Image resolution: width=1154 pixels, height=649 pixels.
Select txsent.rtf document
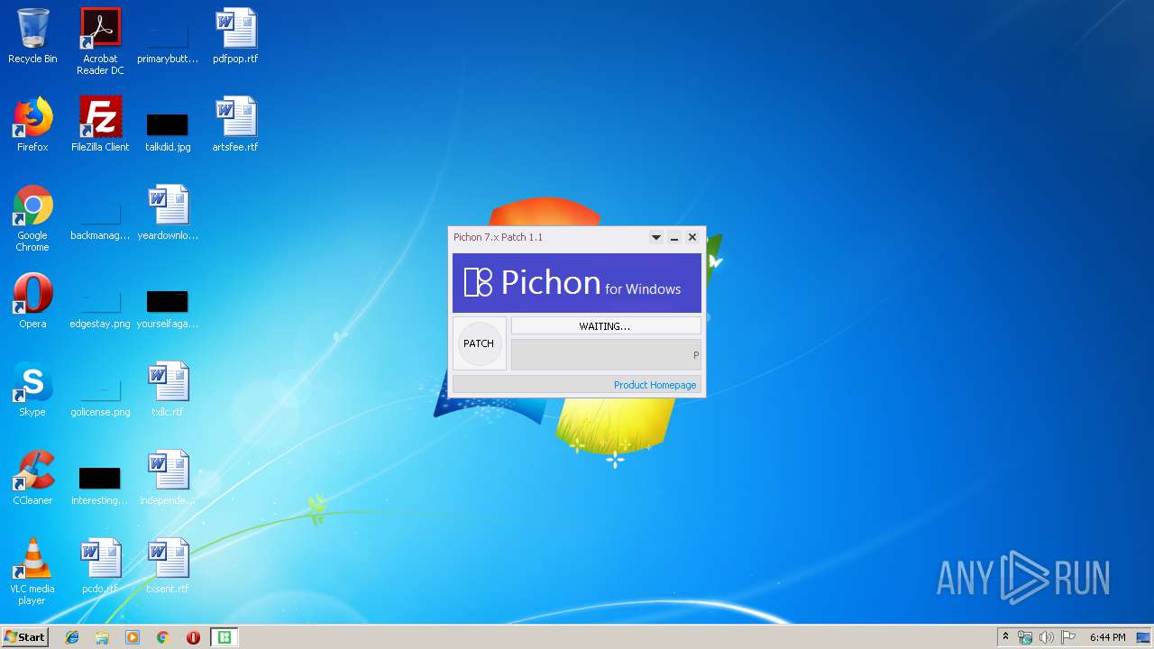[x=168, y=566]
